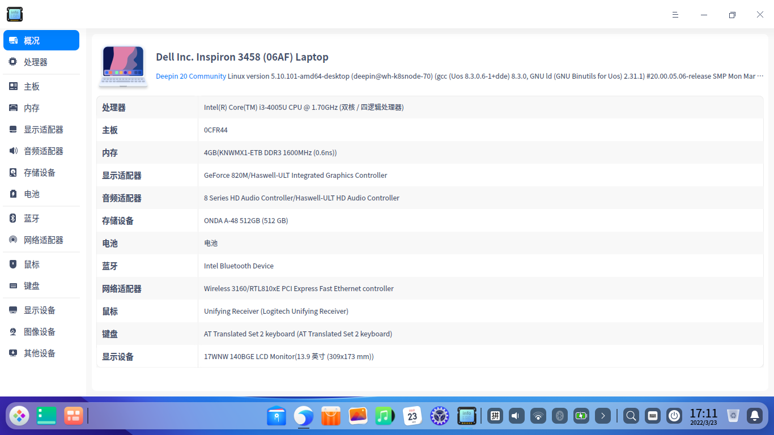Open the trash in the dock

(733, 416)
